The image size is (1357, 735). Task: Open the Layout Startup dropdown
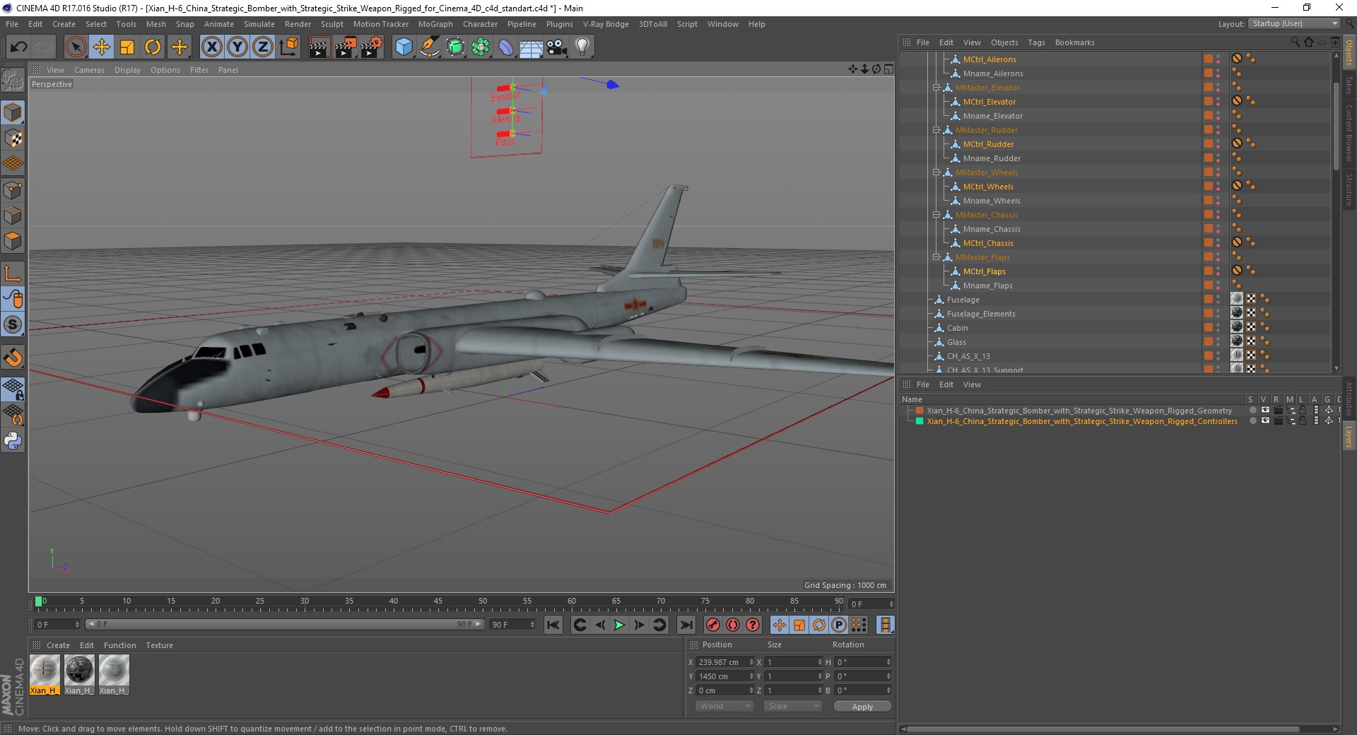pos(1293,23)
